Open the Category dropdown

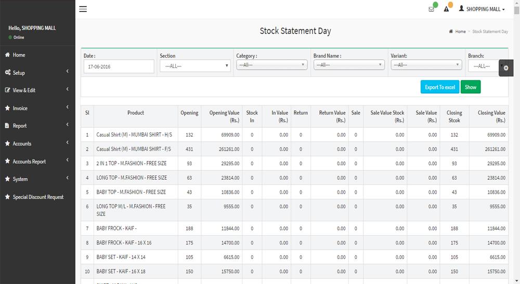[x=272, y=65]
